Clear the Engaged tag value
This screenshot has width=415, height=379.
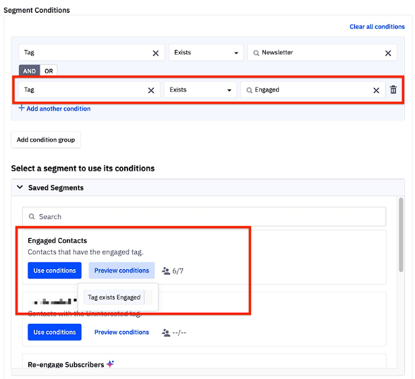tap(376, 90)
